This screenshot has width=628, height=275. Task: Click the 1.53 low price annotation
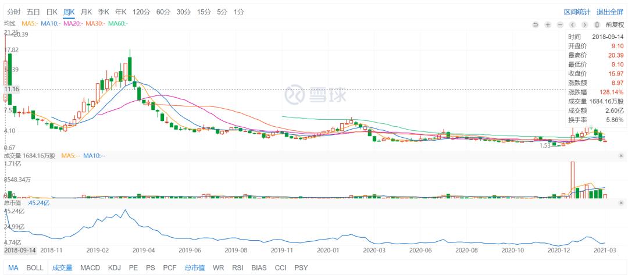click(x=545, y=146)
